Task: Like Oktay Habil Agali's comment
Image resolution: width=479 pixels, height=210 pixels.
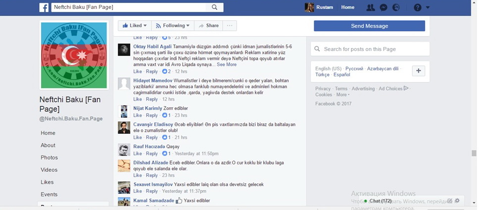Action: [x=138, y=71]
